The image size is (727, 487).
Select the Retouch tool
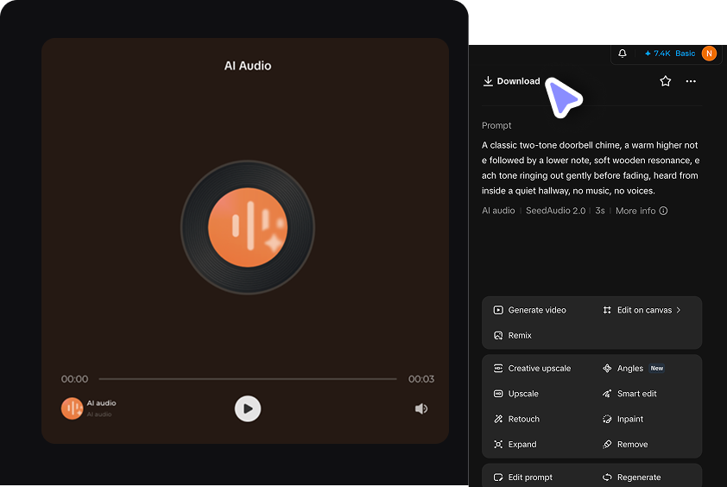coord(516,419)
